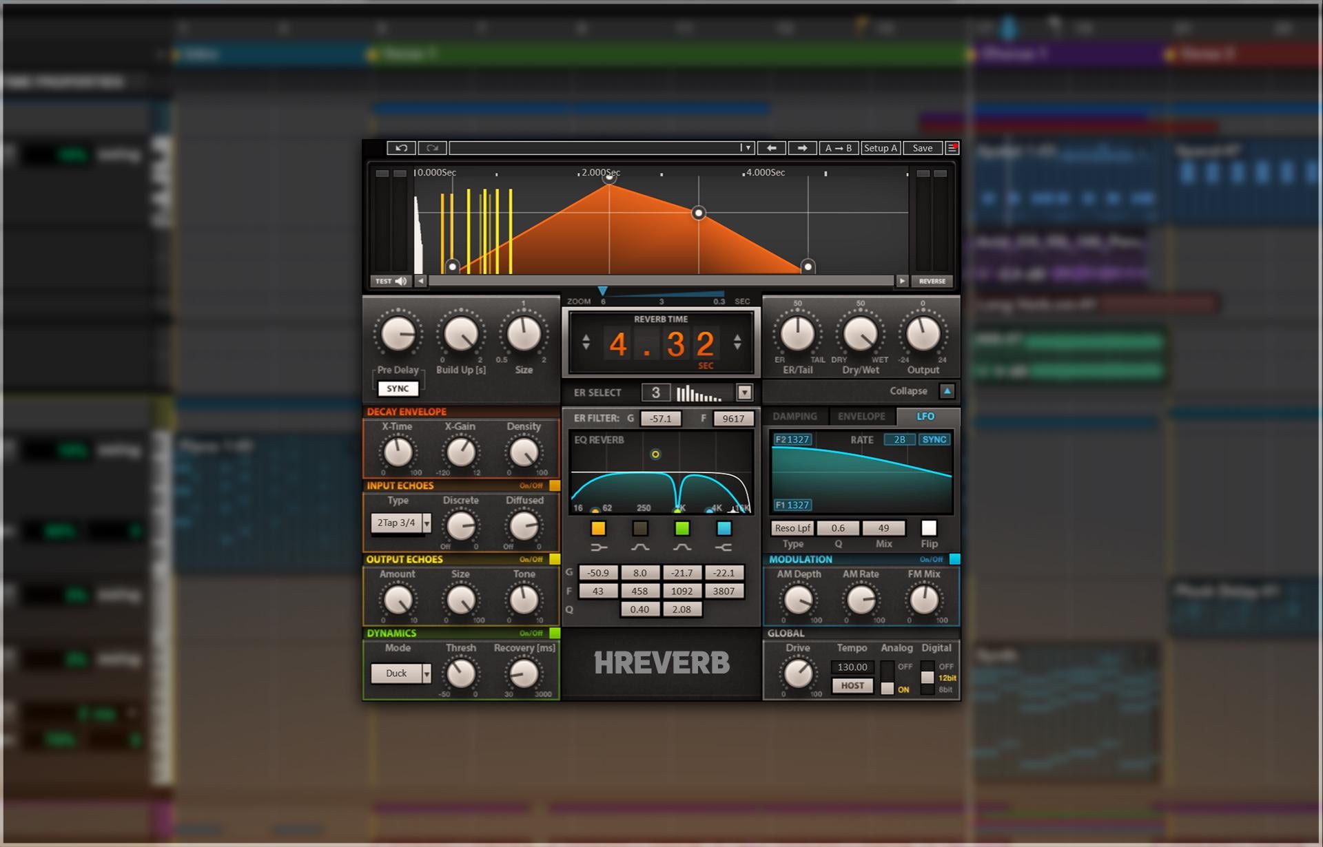The image size is (1323, 847).
Task: Click the left scroll arrow under the envelope display
Action: 420,281
